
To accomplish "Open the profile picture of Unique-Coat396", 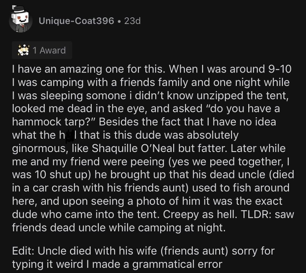I will (20, 19).
